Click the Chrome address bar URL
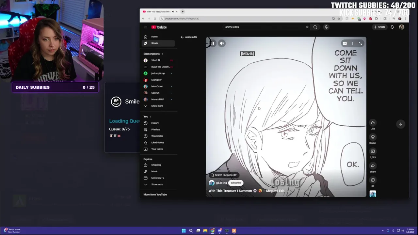 coord(182,19)
